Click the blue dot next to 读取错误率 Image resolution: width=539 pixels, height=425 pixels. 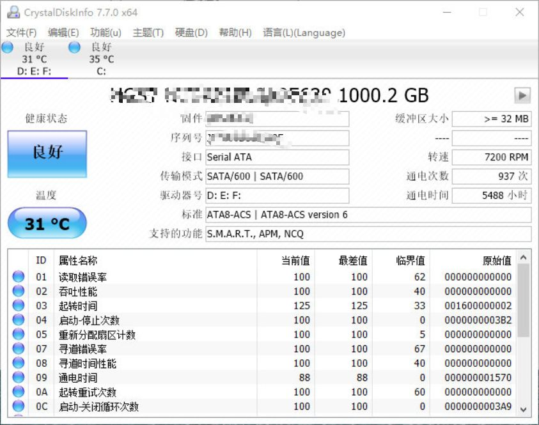click(18, 276)
